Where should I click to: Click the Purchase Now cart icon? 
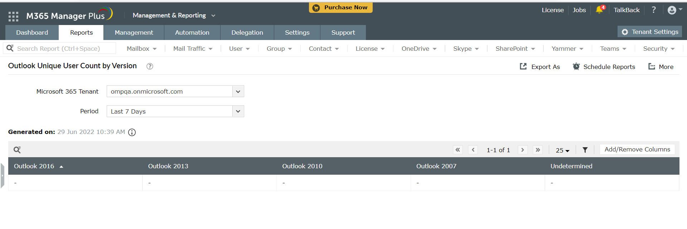(316, 8)
